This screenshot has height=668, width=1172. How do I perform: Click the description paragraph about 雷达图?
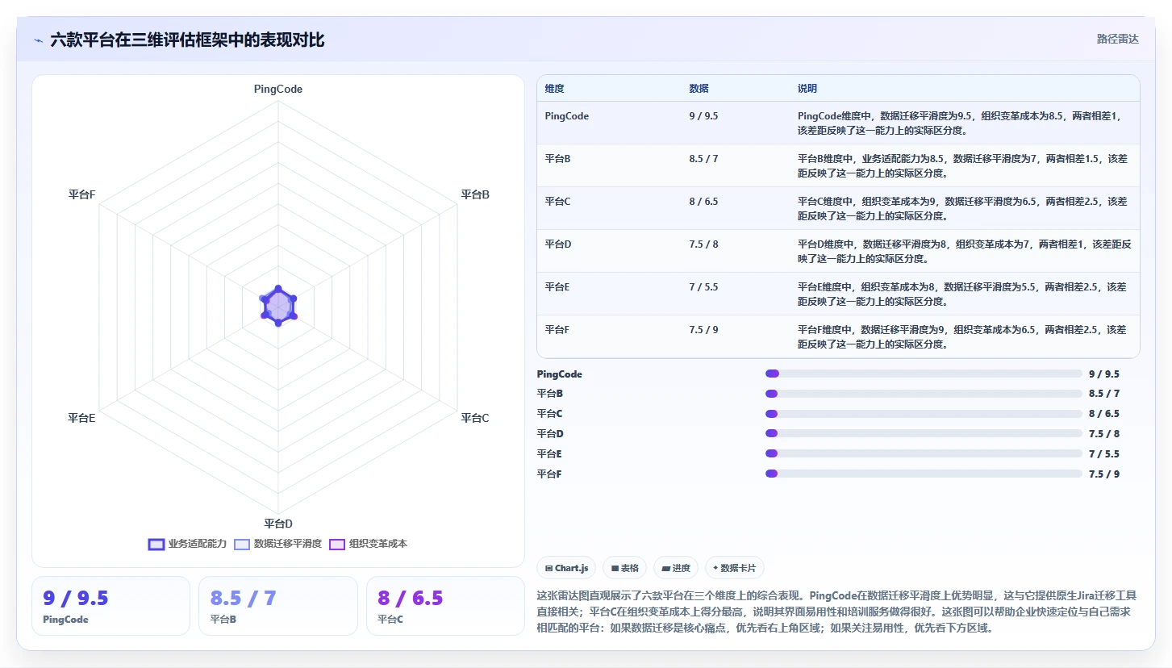coord(838,612)
